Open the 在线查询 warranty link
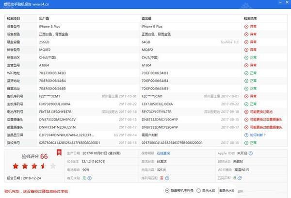 [x=163, y=153]
